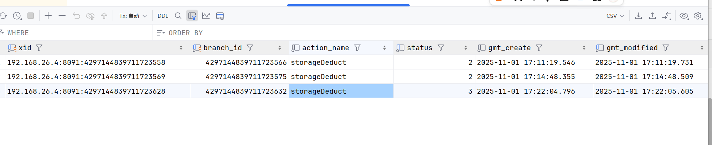Click the DDL button
The height and width of the screenshot is (145, 712).
click(163, 16)
